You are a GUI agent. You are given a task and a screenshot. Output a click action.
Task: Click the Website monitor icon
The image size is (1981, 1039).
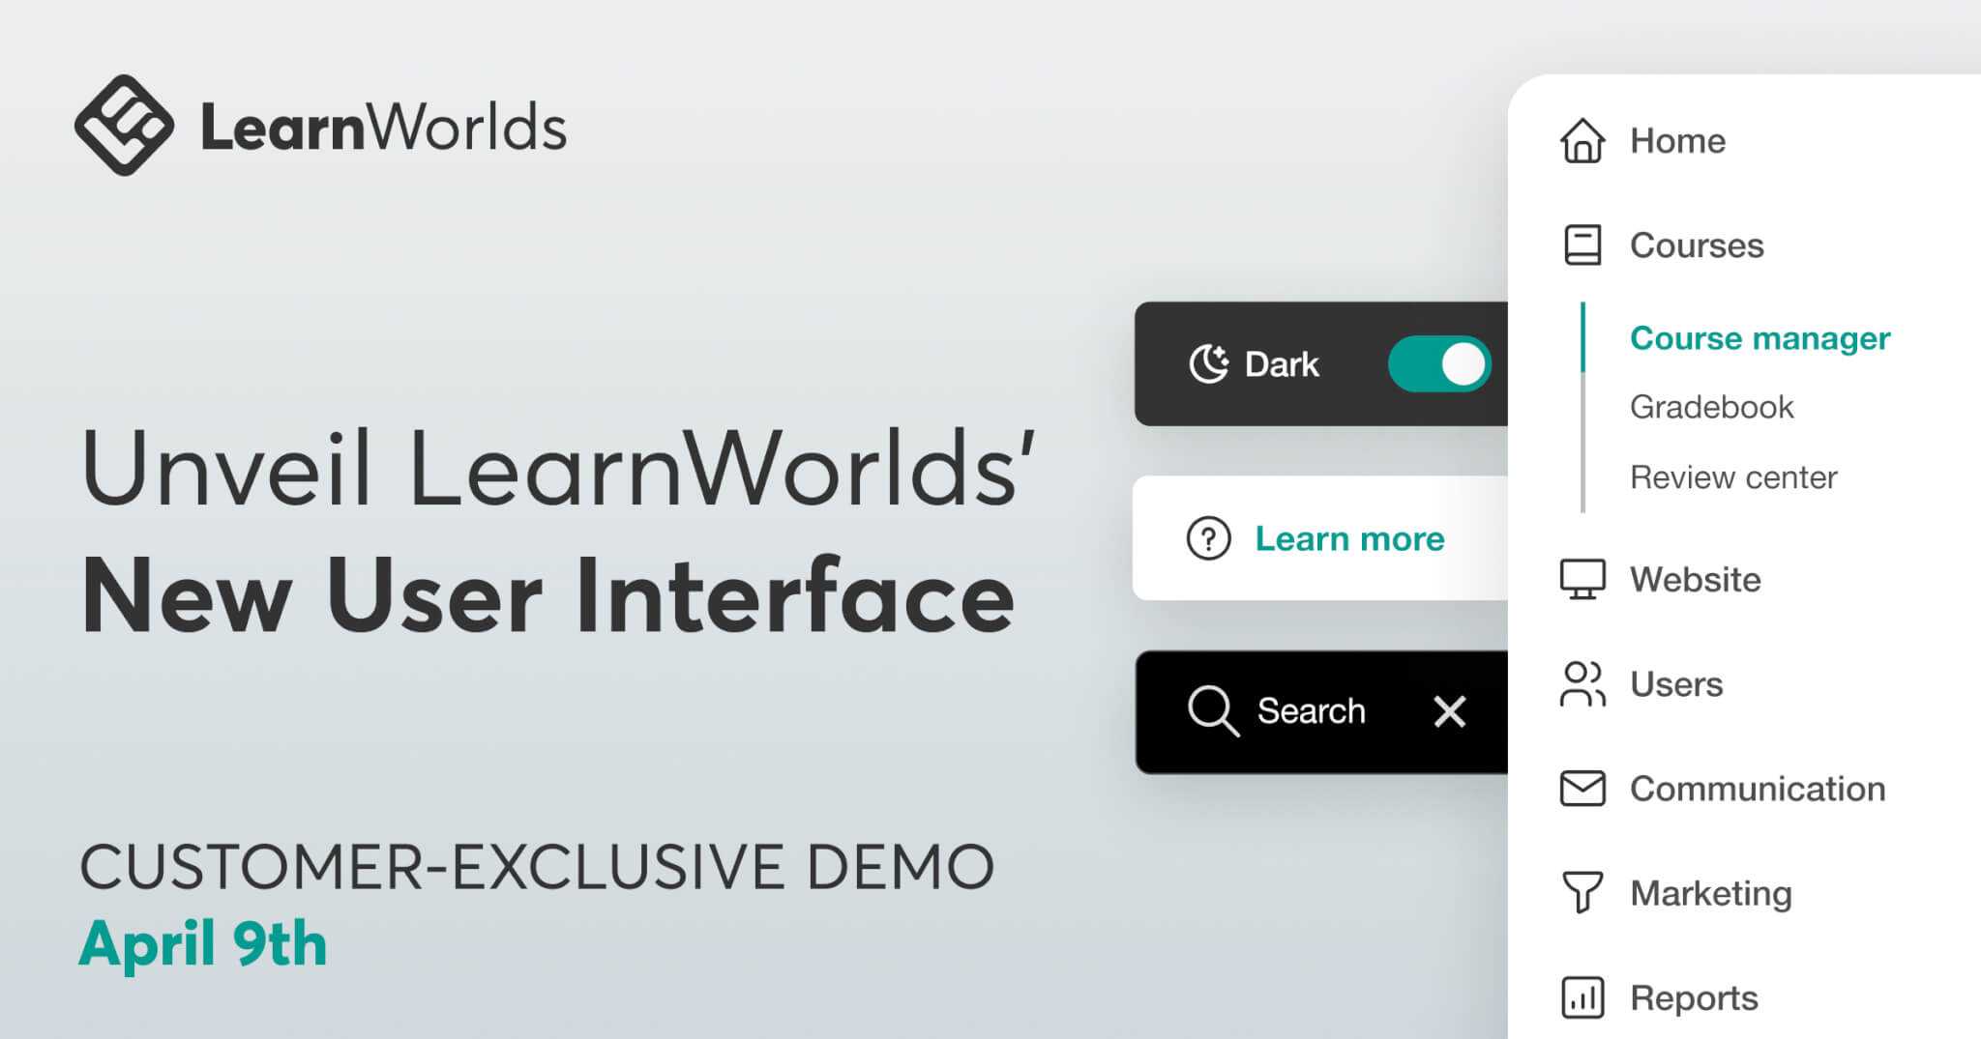coord(1582,579)
